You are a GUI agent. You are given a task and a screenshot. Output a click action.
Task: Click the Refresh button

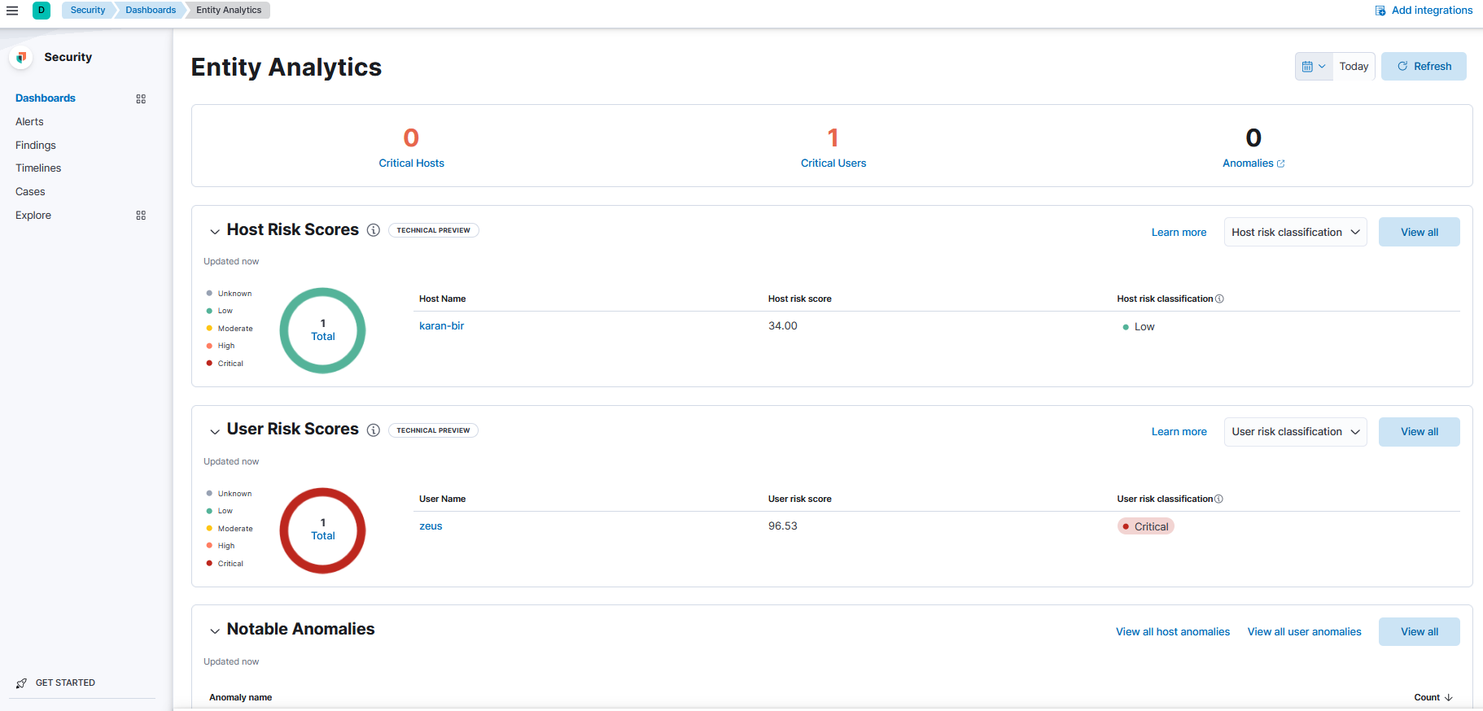[x=1424, y=67]
